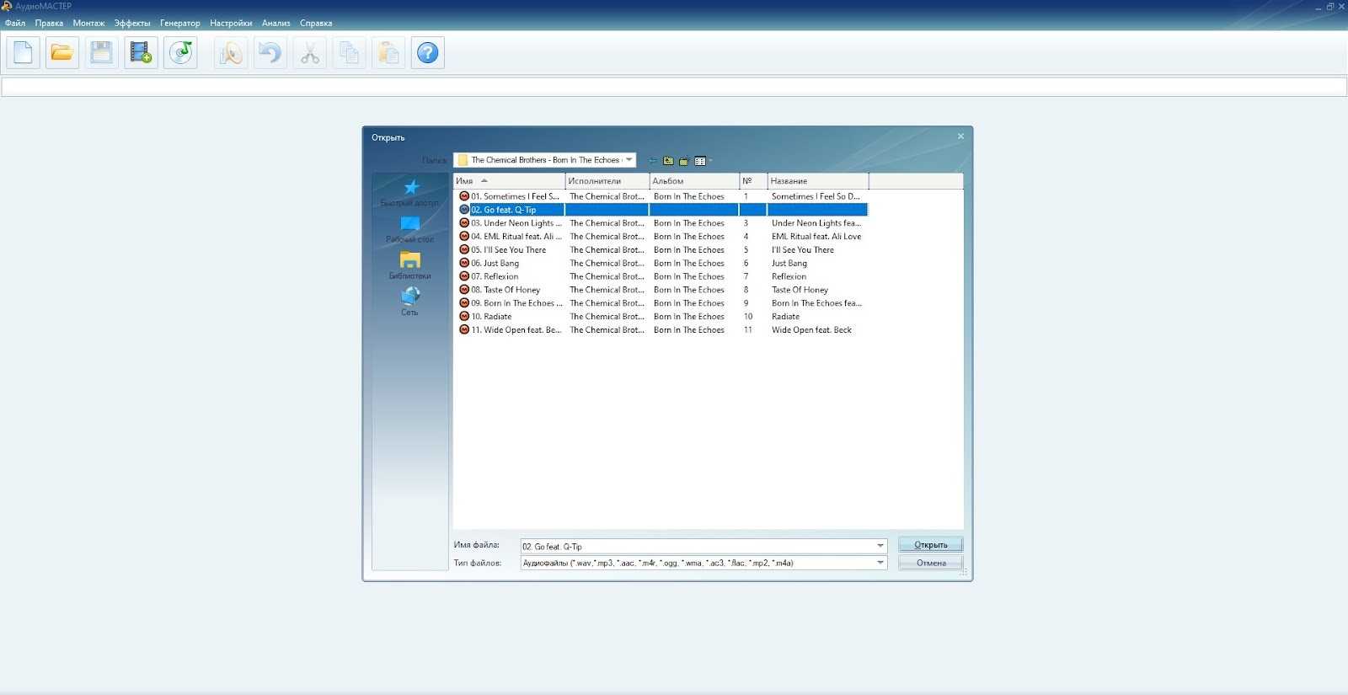Click the New file toolbar icon
Image resolution: width=1348 pixels, height=695 pixels.
point(23,53)
